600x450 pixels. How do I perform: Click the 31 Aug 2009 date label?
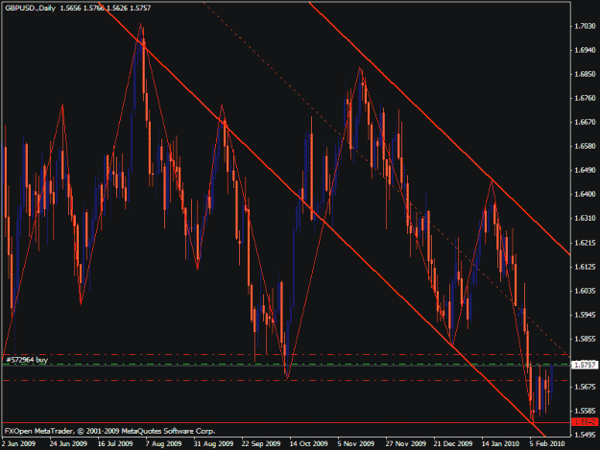(213, 443)
